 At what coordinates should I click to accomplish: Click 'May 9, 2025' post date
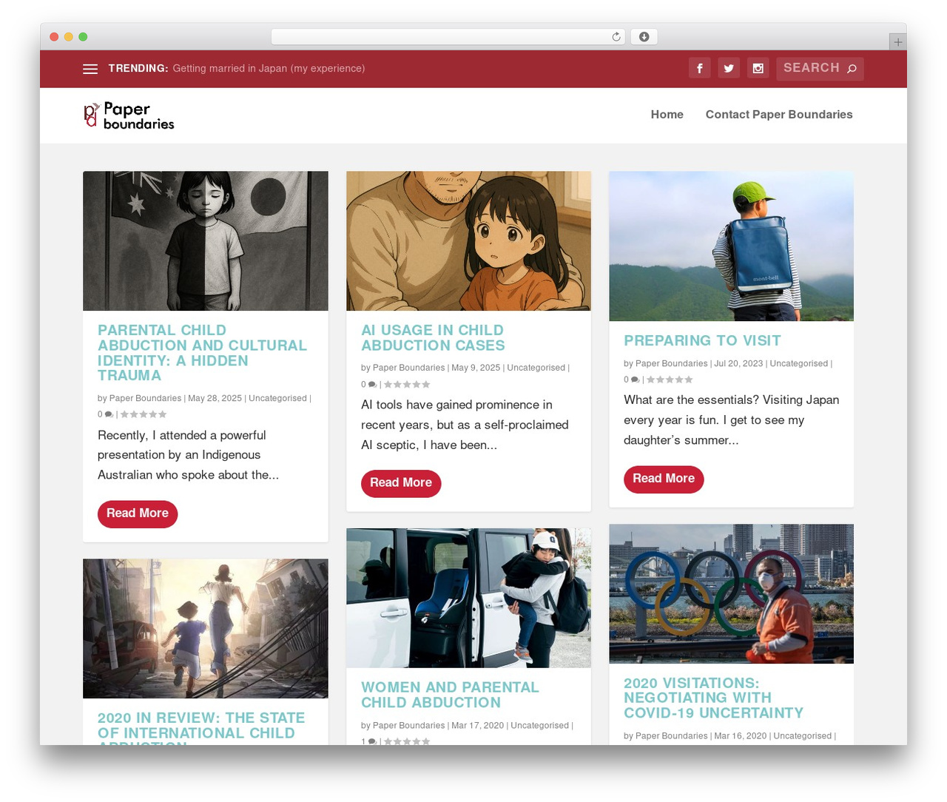pyautogui.click(x=476, y=368)
